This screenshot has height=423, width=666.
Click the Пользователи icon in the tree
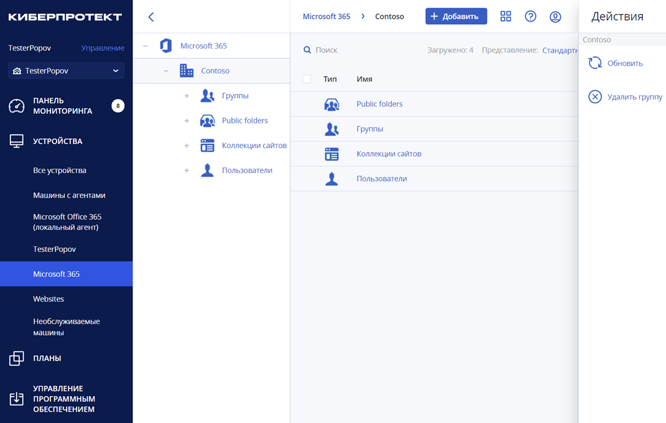click(x=207, y=170)
